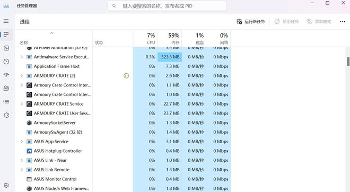Select the ArmourySocketServer process row
This screenshot has height=192, width=350.
[x=122, y=123]
